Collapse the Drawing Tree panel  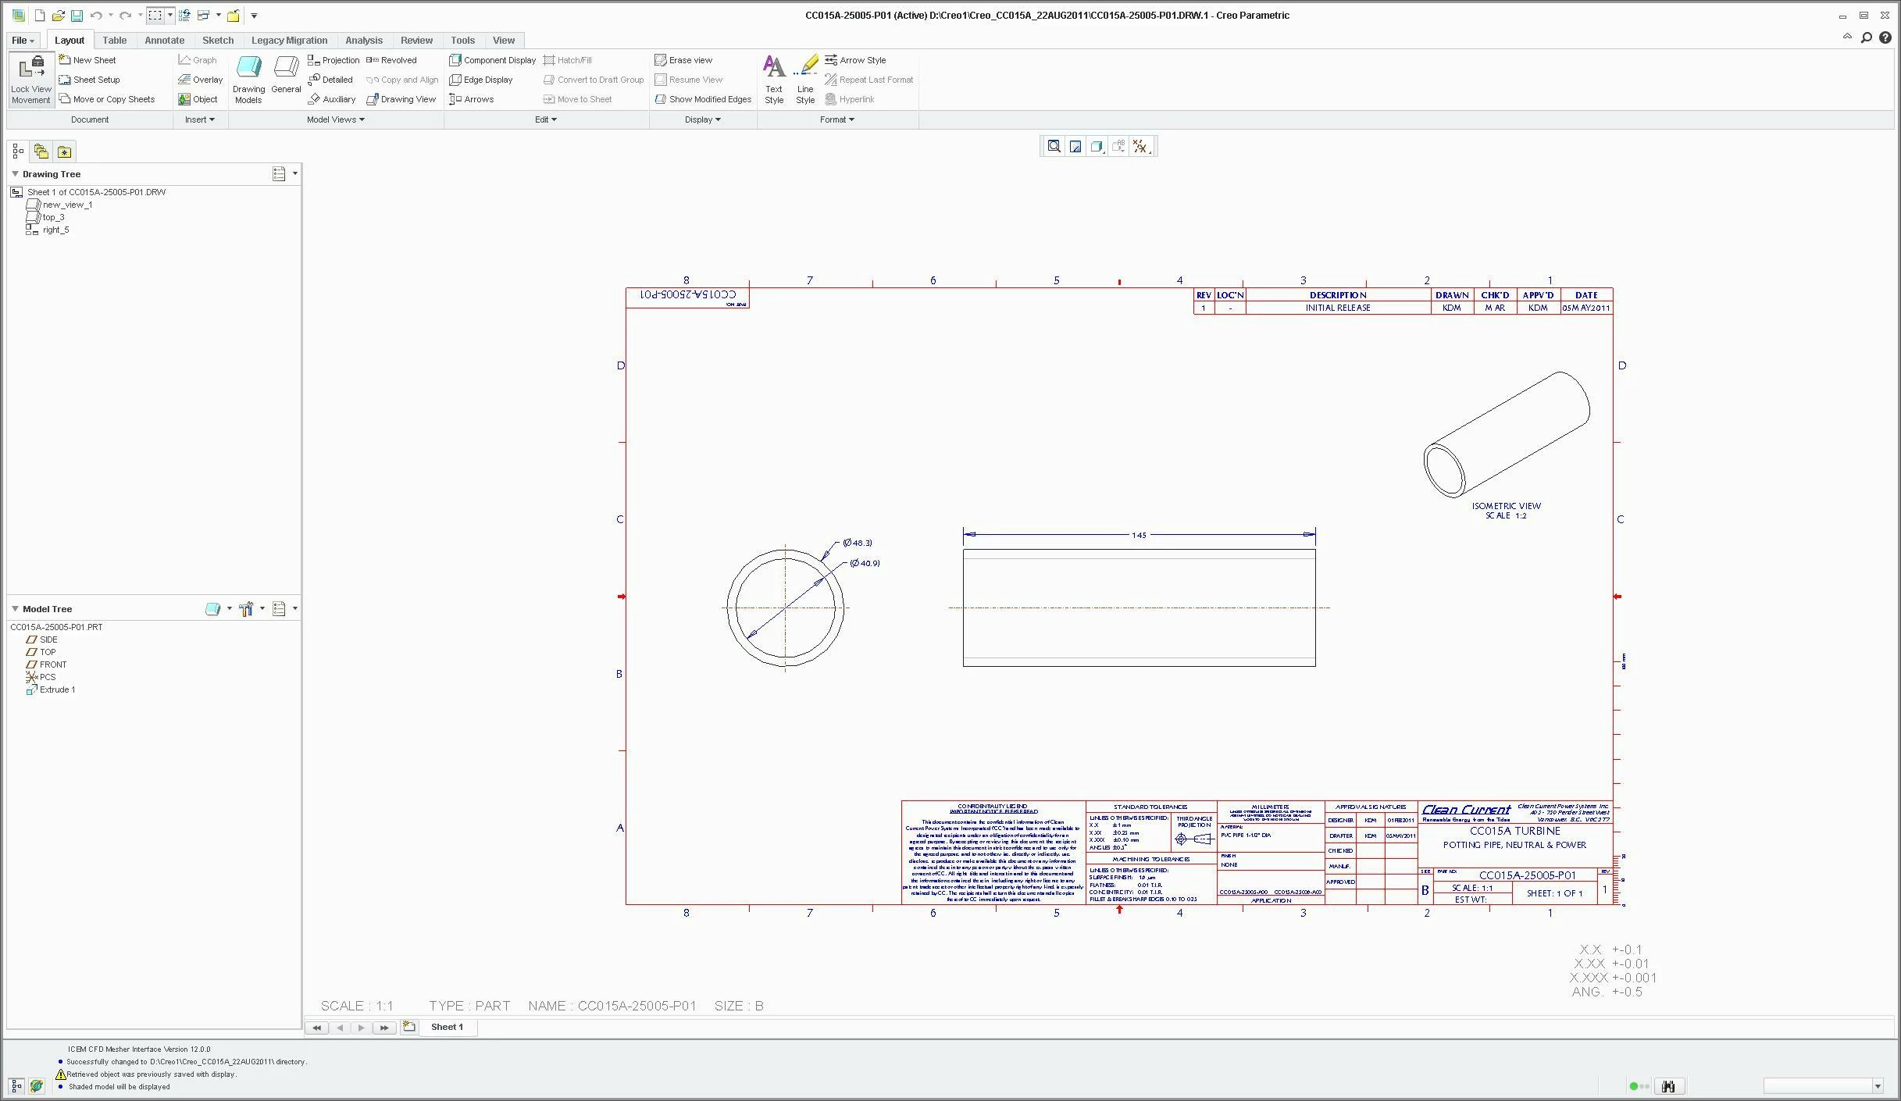(x=15, y=173)
